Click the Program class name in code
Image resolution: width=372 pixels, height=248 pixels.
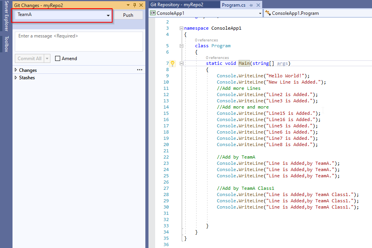pyautogui.click(x=221, y=46)
